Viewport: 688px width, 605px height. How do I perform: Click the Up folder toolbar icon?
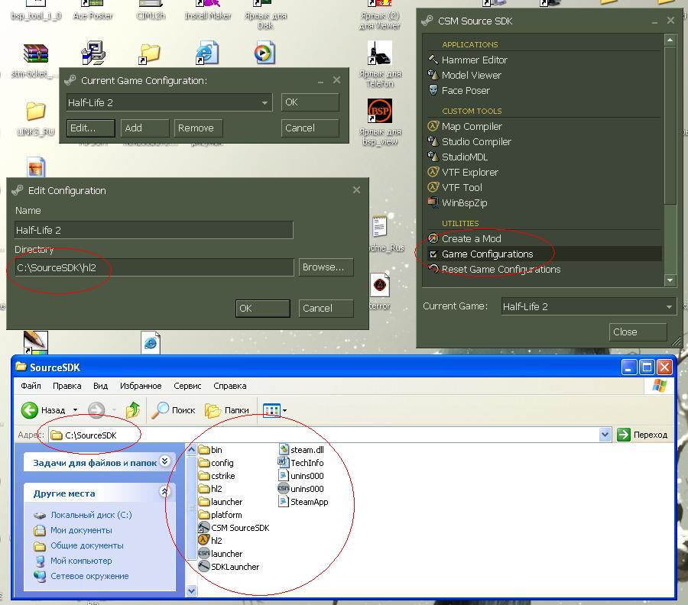click(133, 410)
